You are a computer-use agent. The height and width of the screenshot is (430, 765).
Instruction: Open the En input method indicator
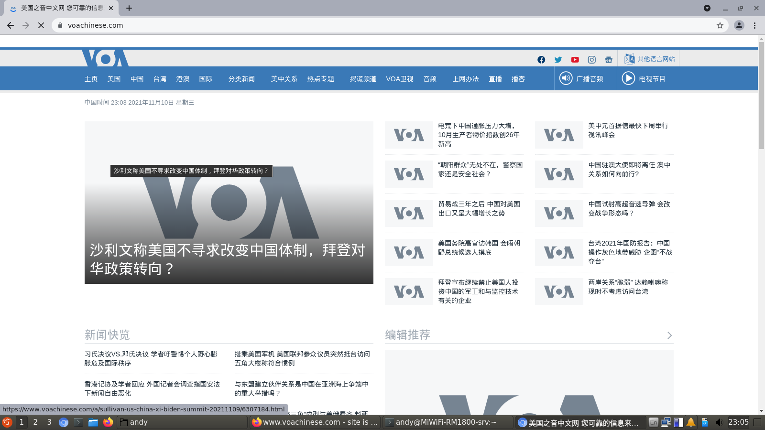[x=652, y=422]
